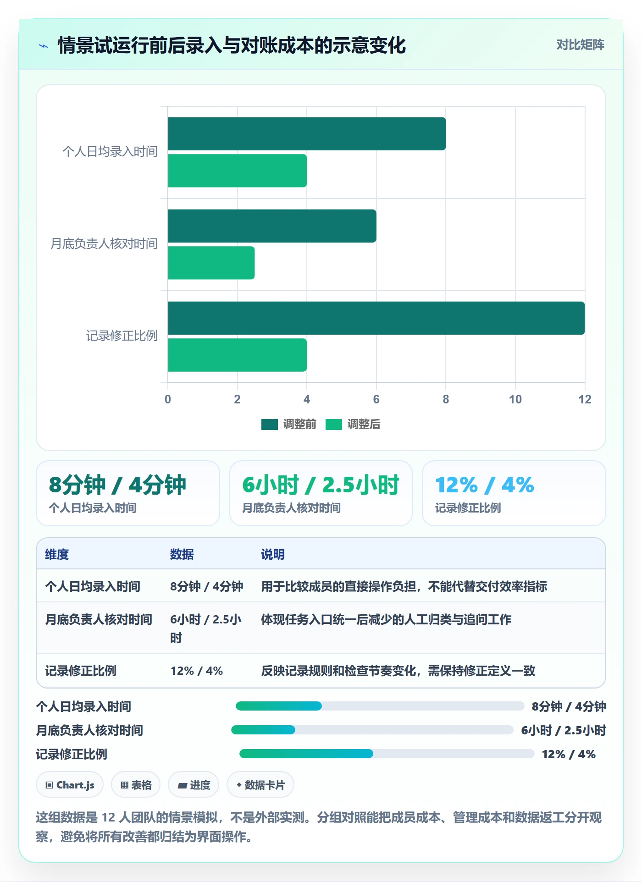Click x-axis tick label 8
Viewport: 642px width, 882px height.
(446, 399)
